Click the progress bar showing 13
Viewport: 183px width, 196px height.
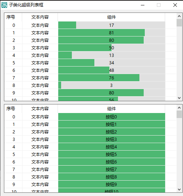click(x=112, y=55)
